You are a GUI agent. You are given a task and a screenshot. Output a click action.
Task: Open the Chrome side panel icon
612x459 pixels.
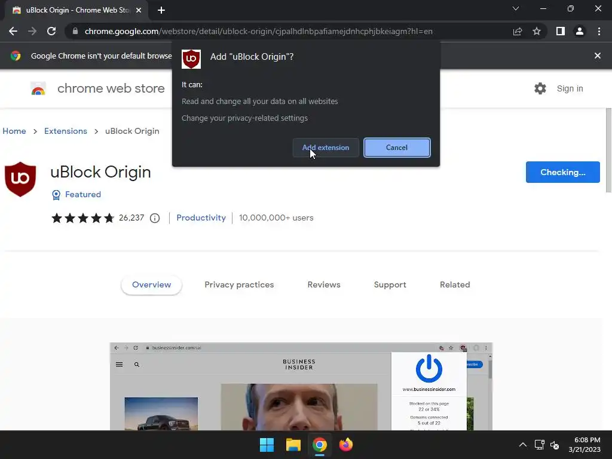[x=561, y=31]
